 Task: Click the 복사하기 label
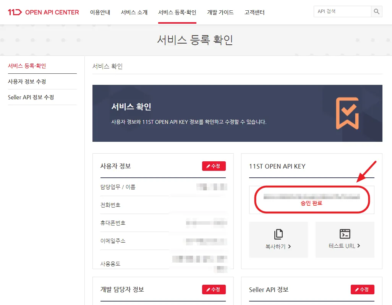275,247
